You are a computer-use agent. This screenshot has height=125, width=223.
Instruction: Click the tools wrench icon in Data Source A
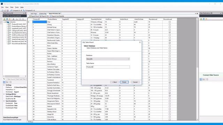[14, 19]
